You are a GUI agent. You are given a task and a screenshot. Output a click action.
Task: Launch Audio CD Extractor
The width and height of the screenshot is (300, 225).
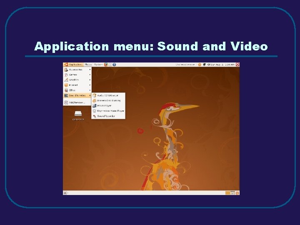108,95
